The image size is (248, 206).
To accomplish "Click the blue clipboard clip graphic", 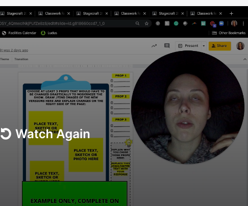I will point(66,82).
